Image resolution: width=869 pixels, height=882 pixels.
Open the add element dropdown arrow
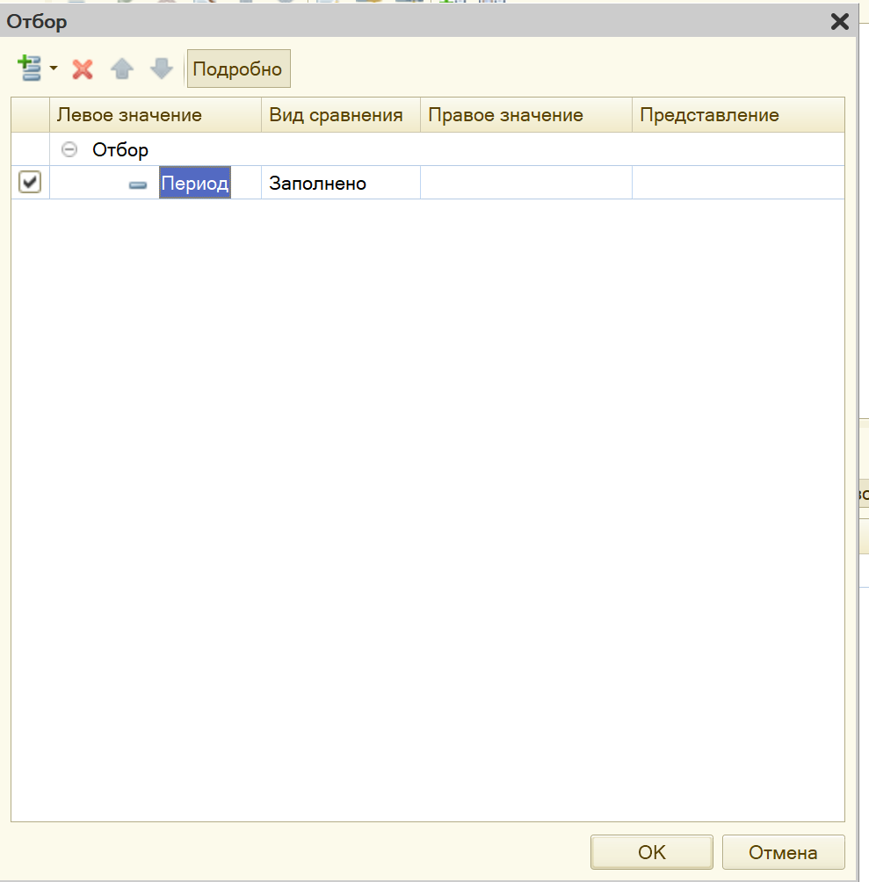(54, 69)
